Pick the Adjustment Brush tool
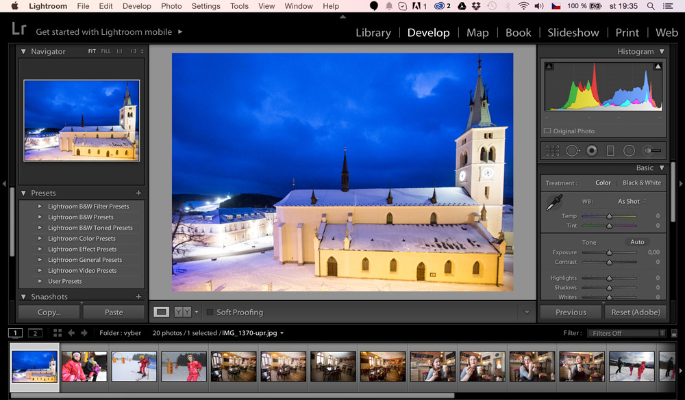 tap(652, 150)
